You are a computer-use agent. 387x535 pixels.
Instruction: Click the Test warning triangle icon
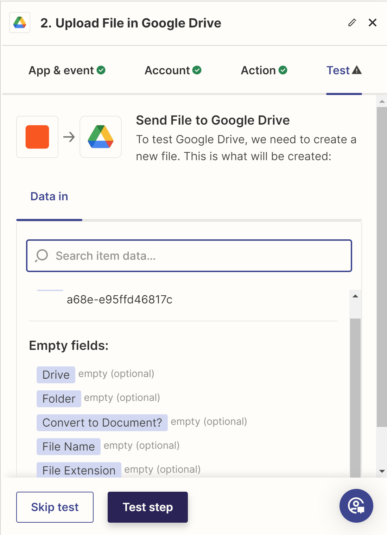(357, 70)
